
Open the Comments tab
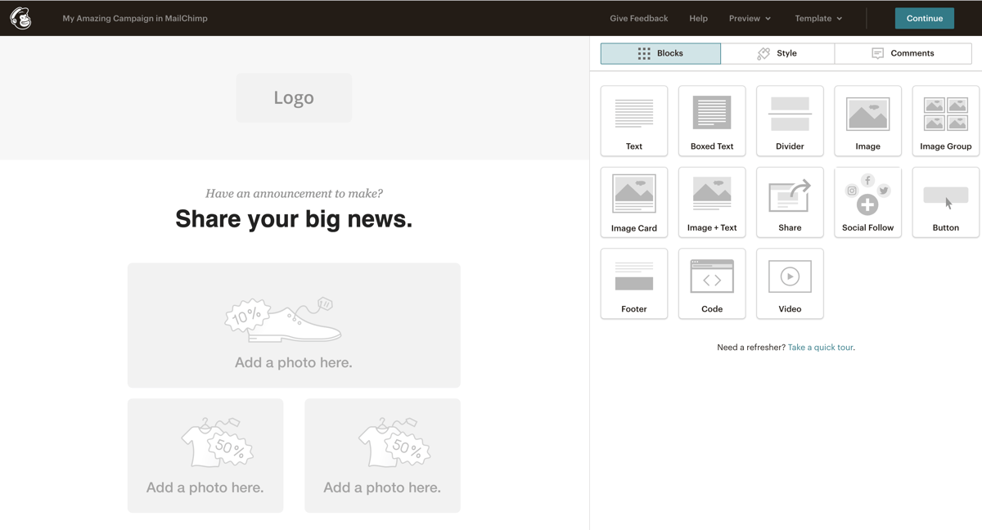point(903,53)
